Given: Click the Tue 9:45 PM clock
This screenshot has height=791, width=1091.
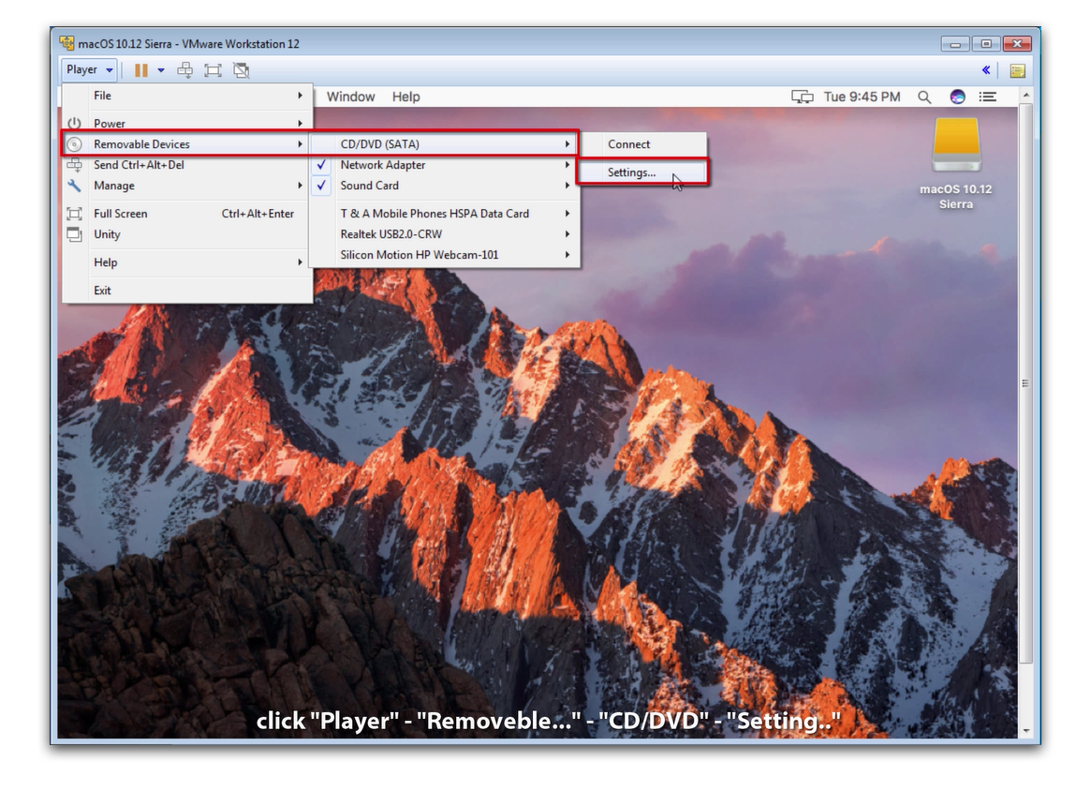Looking at the screenshot, I should [x=862, y=97].
